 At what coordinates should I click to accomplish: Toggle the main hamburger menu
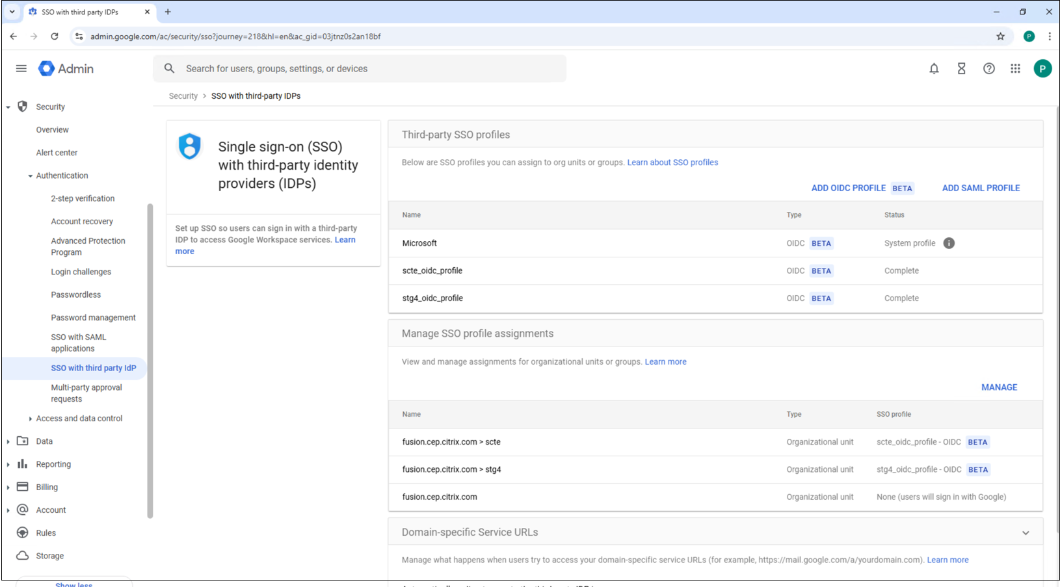(x=21, y=69)
